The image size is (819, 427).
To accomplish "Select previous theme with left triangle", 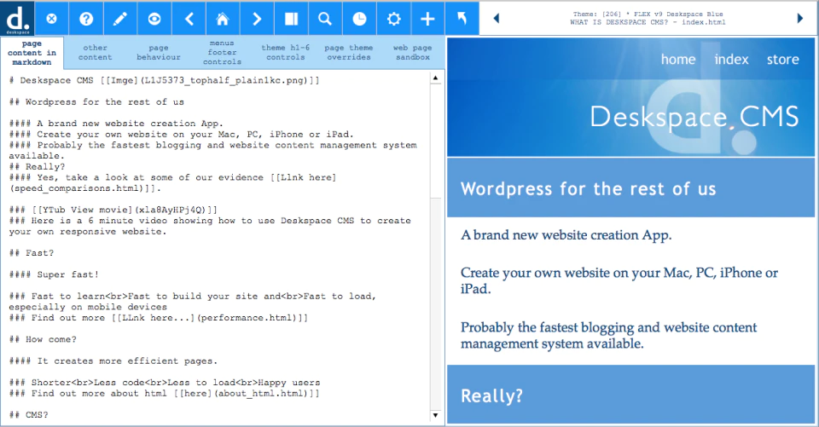I will coord(497,18).
